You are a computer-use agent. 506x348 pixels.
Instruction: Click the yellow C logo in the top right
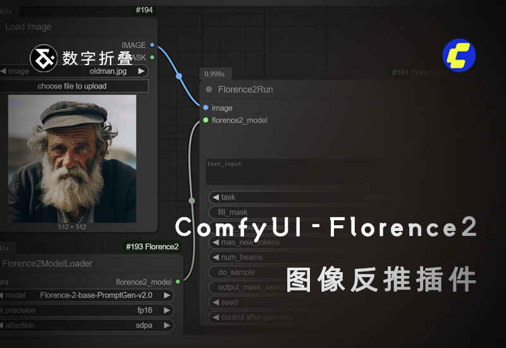coord(459,55)
